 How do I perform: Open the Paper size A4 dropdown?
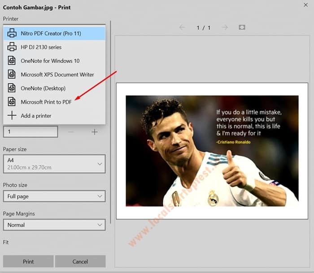pos(54,164)
